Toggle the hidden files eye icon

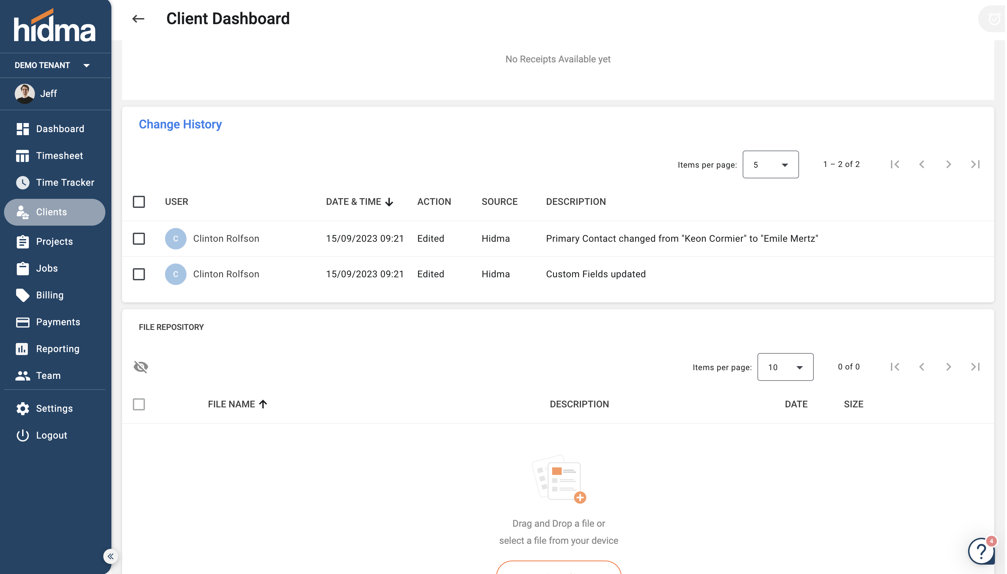tap(141, 367)
